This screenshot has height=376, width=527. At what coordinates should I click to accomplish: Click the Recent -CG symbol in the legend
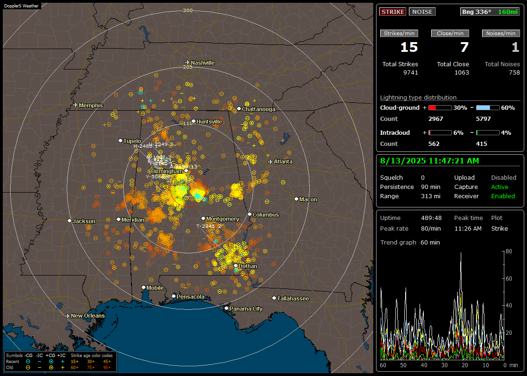(x=28, y=362)
